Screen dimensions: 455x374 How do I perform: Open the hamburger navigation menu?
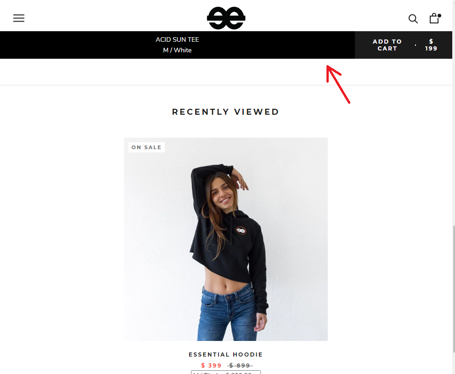click(x=19, y=18)
